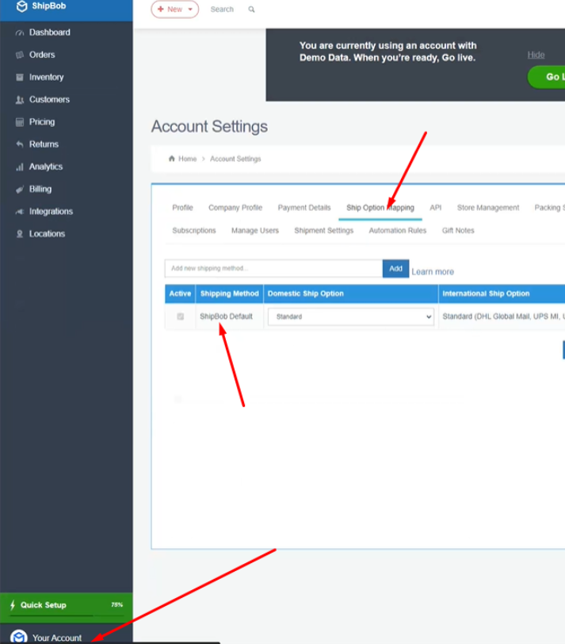Go to Locations in the sidebar
Image resolution: width=565 pixels, height=644 pixels.
pos(48,234)
